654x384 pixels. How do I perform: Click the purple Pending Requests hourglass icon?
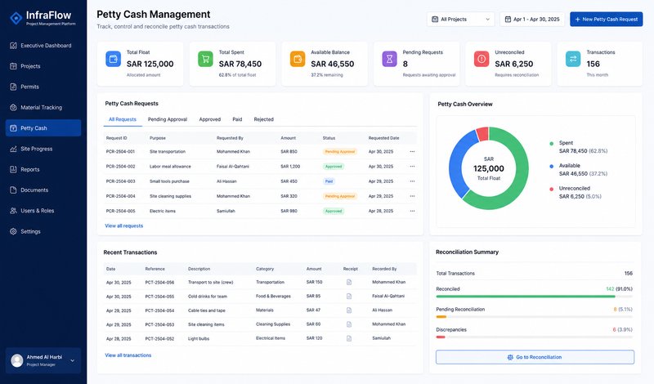[x=390, y=59]
